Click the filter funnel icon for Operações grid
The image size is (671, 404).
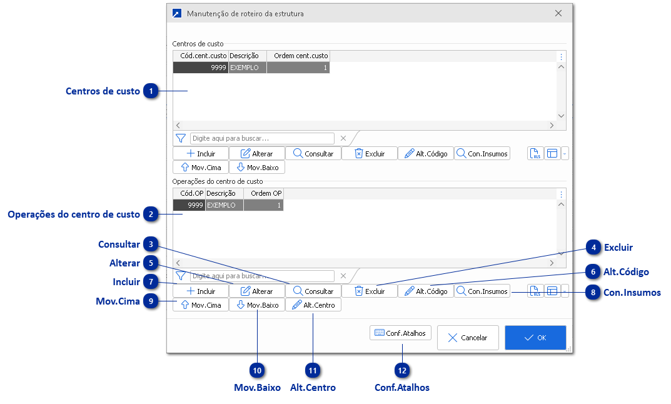coord(181,276)
